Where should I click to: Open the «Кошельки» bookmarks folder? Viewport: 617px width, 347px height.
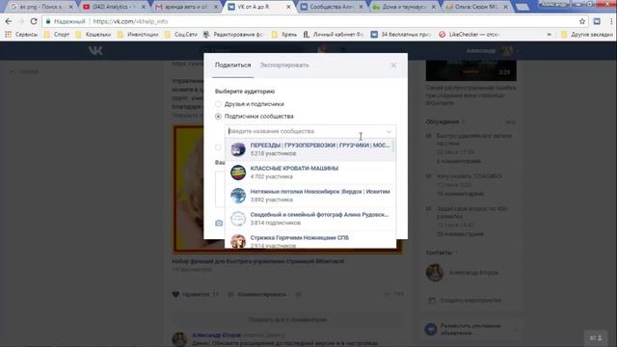(94, 35)
